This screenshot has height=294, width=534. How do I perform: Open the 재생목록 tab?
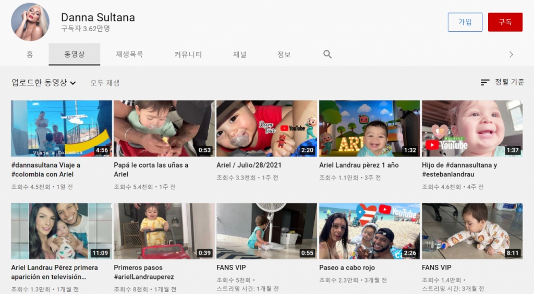[x=129, y=55]
